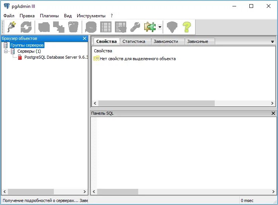The width and height of the screenshot is (278, 205).
Task: Click left arrow of SQL pane scrollbar
Action: click(x=94, y=191)
